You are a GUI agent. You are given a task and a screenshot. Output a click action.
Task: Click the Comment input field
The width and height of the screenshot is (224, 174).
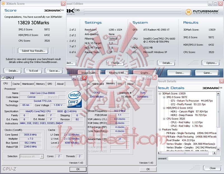click(194, 159)
